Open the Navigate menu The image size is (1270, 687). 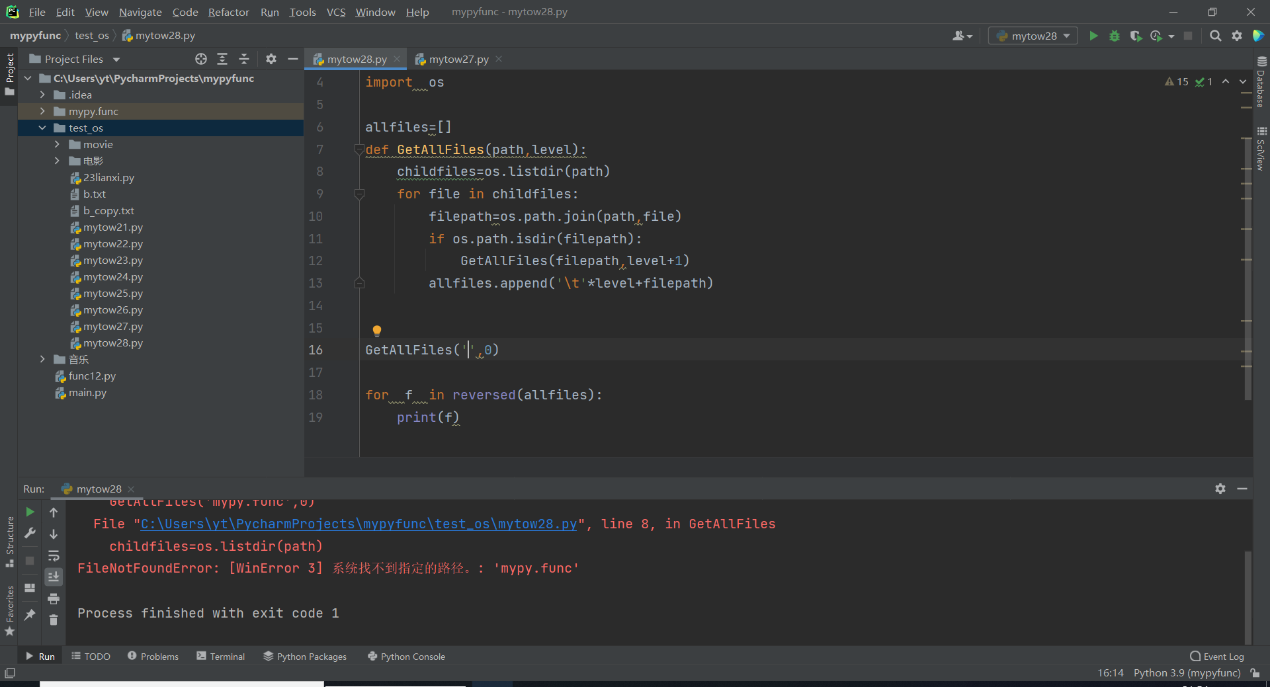pyautogui.click(x=140, y=12)
